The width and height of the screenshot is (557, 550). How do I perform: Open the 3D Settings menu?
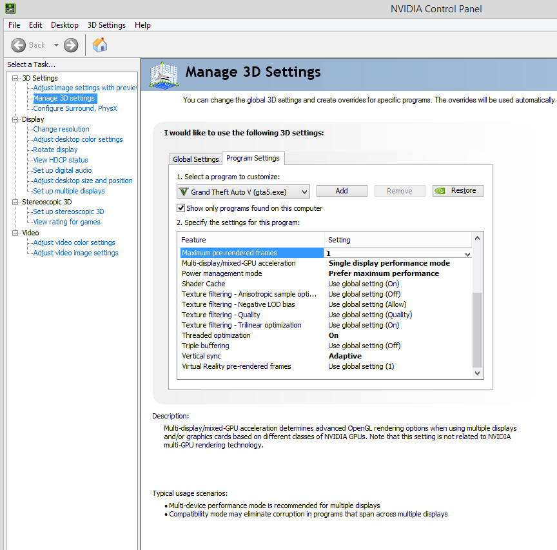(x=106, y=25)
